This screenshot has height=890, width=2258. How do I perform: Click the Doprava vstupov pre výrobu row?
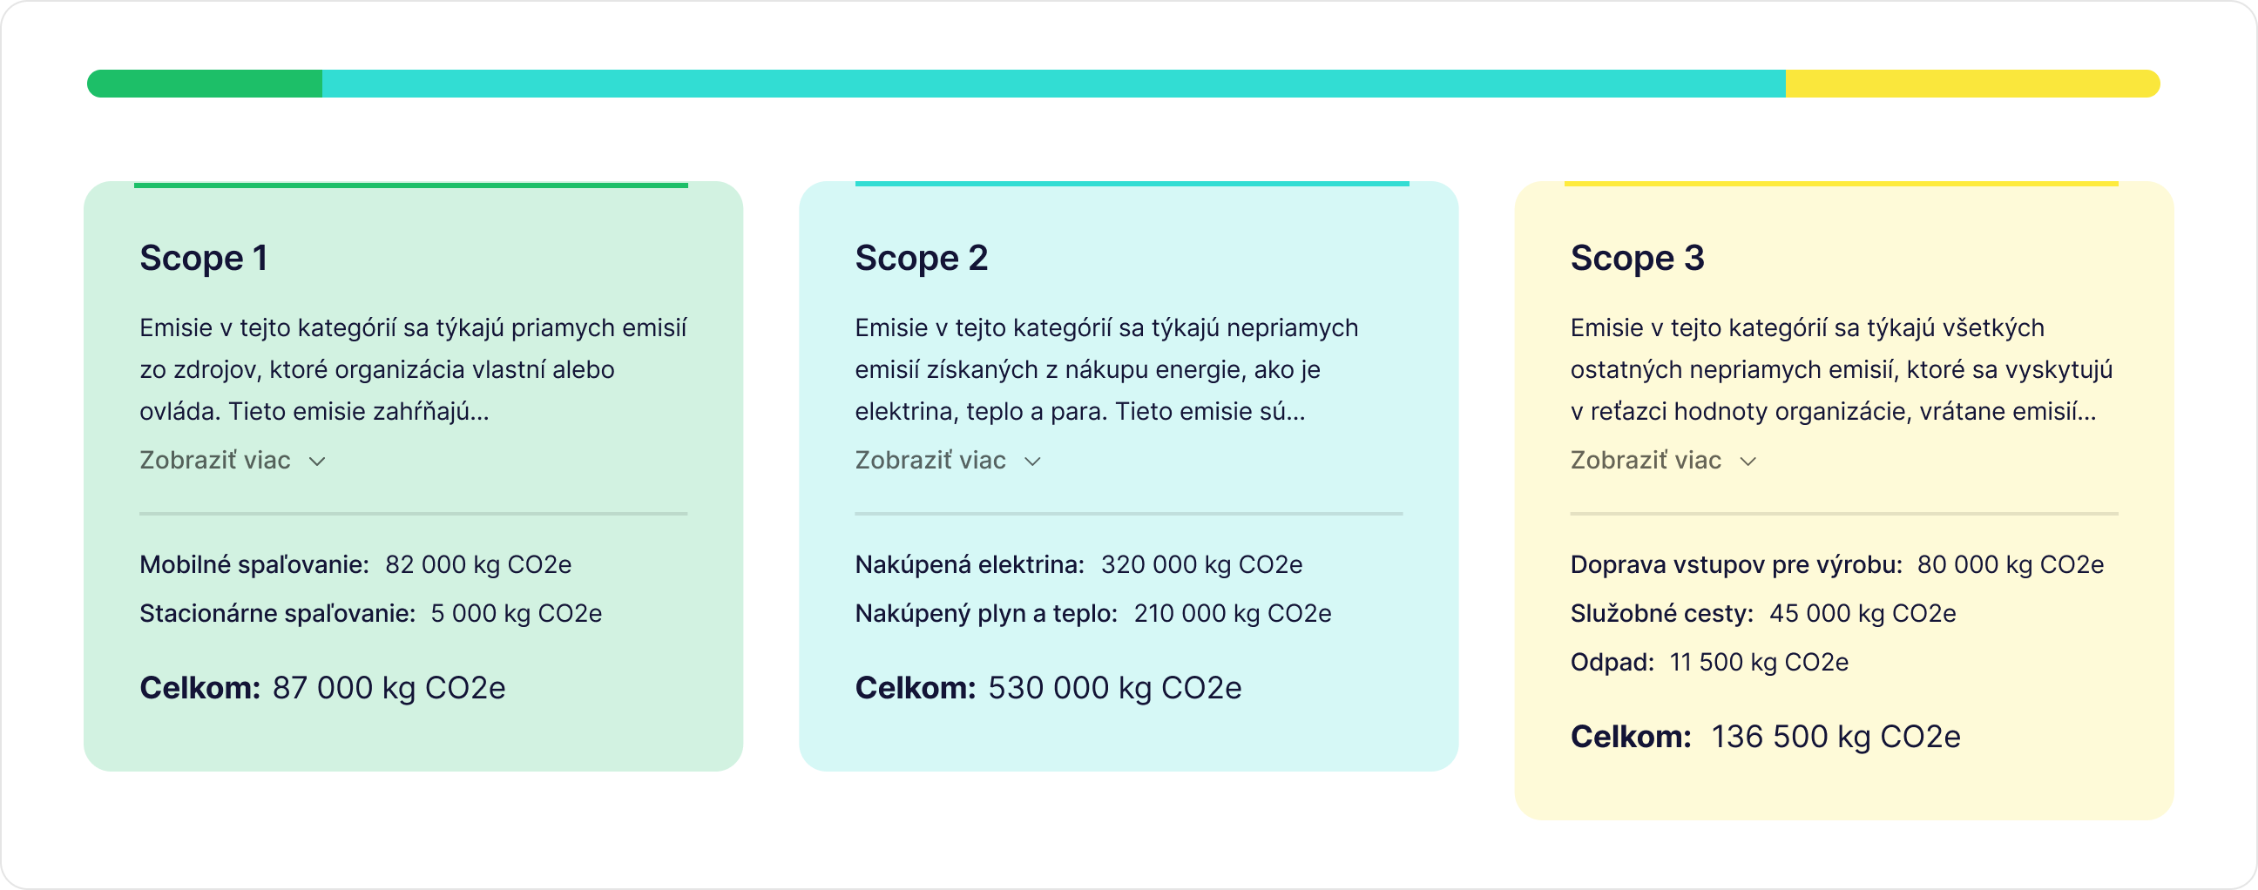1836,564
